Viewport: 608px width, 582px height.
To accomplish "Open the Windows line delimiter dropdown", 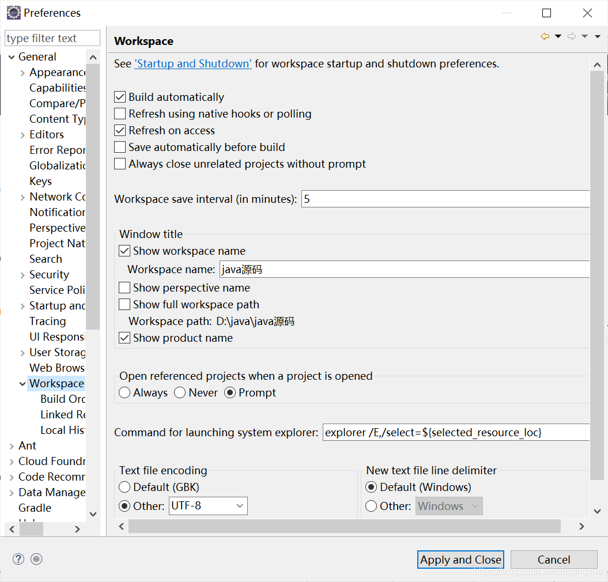I will coord(449,506).
